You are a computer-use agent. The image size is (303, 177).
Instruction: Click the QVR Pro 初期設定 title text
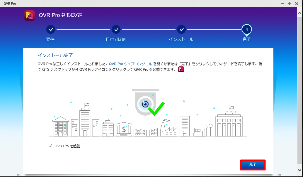click(61, 15)
